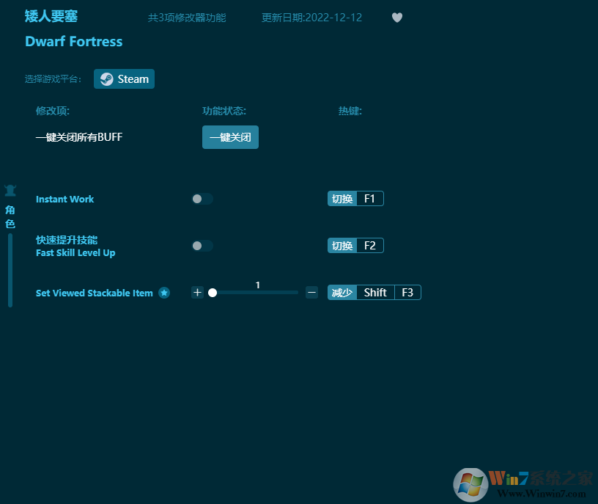Select the 角色 sidebar tab

click(x=10, y=216)
